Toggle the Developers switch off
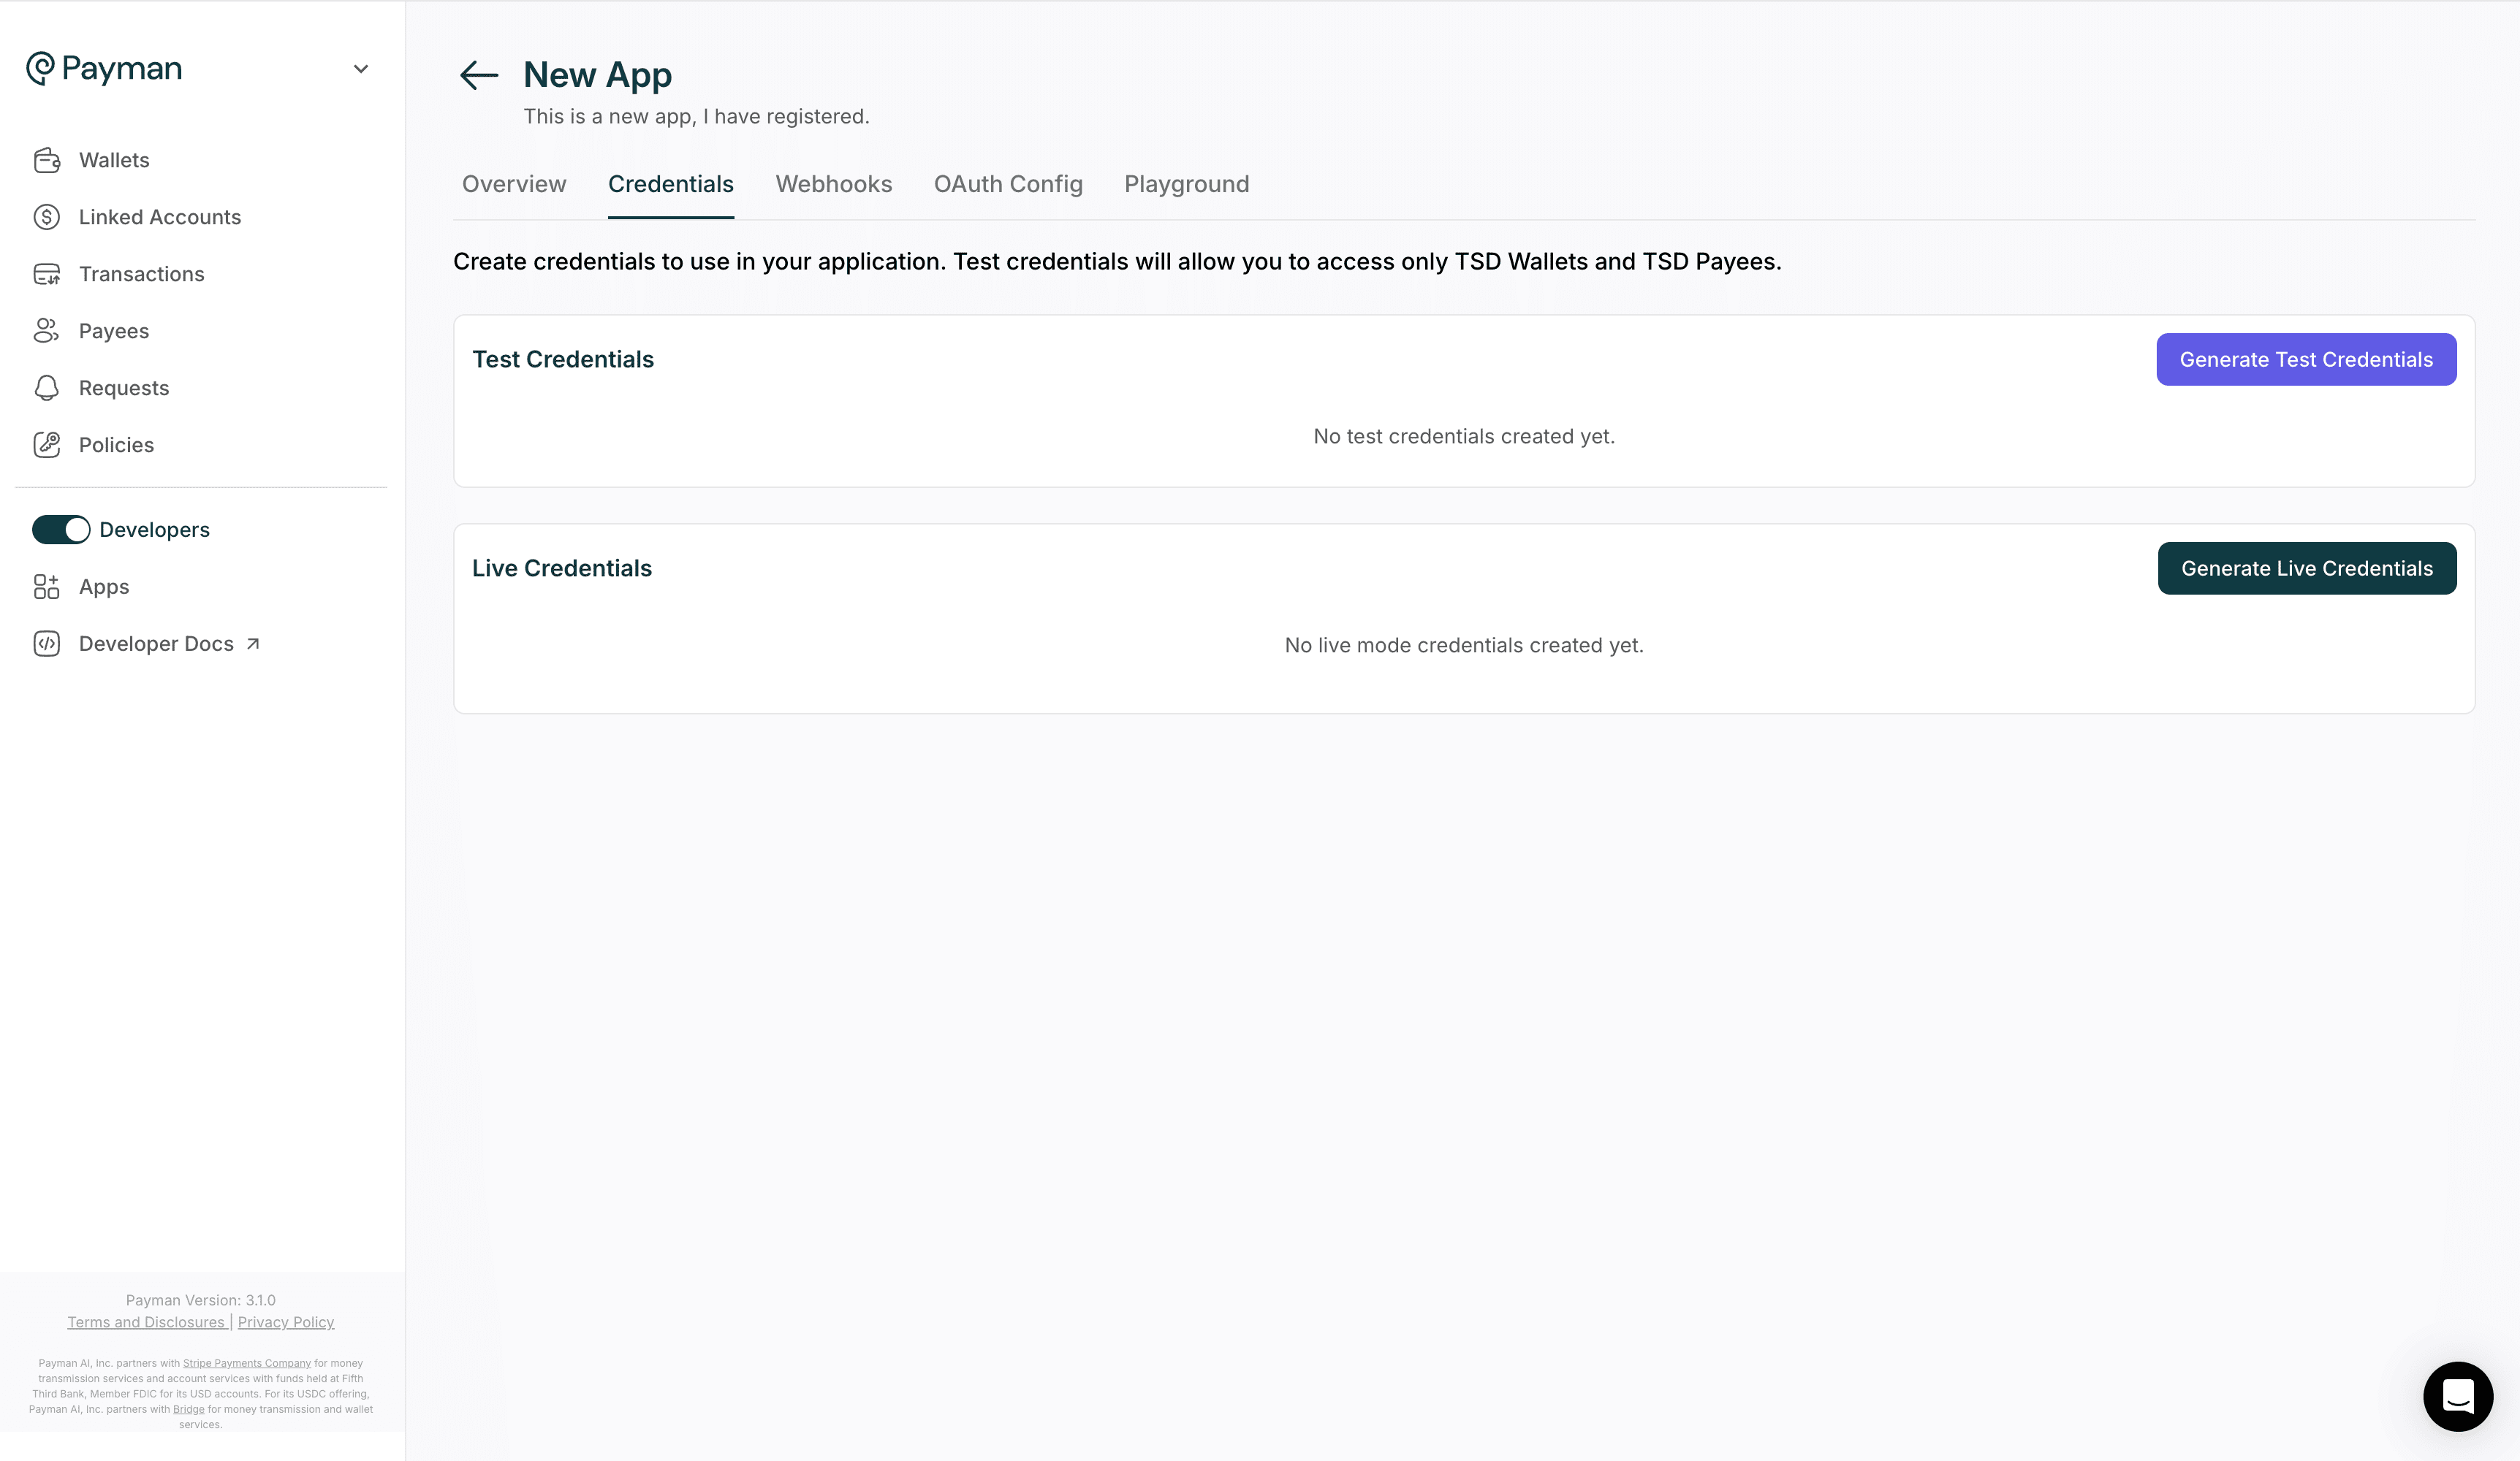This screenshot has width=2520, height=1461. tap(61, 530)
